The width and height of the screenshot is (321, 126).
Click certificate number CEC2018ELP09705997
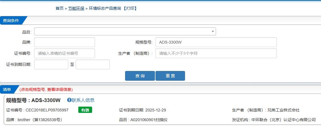coord(47,110)
